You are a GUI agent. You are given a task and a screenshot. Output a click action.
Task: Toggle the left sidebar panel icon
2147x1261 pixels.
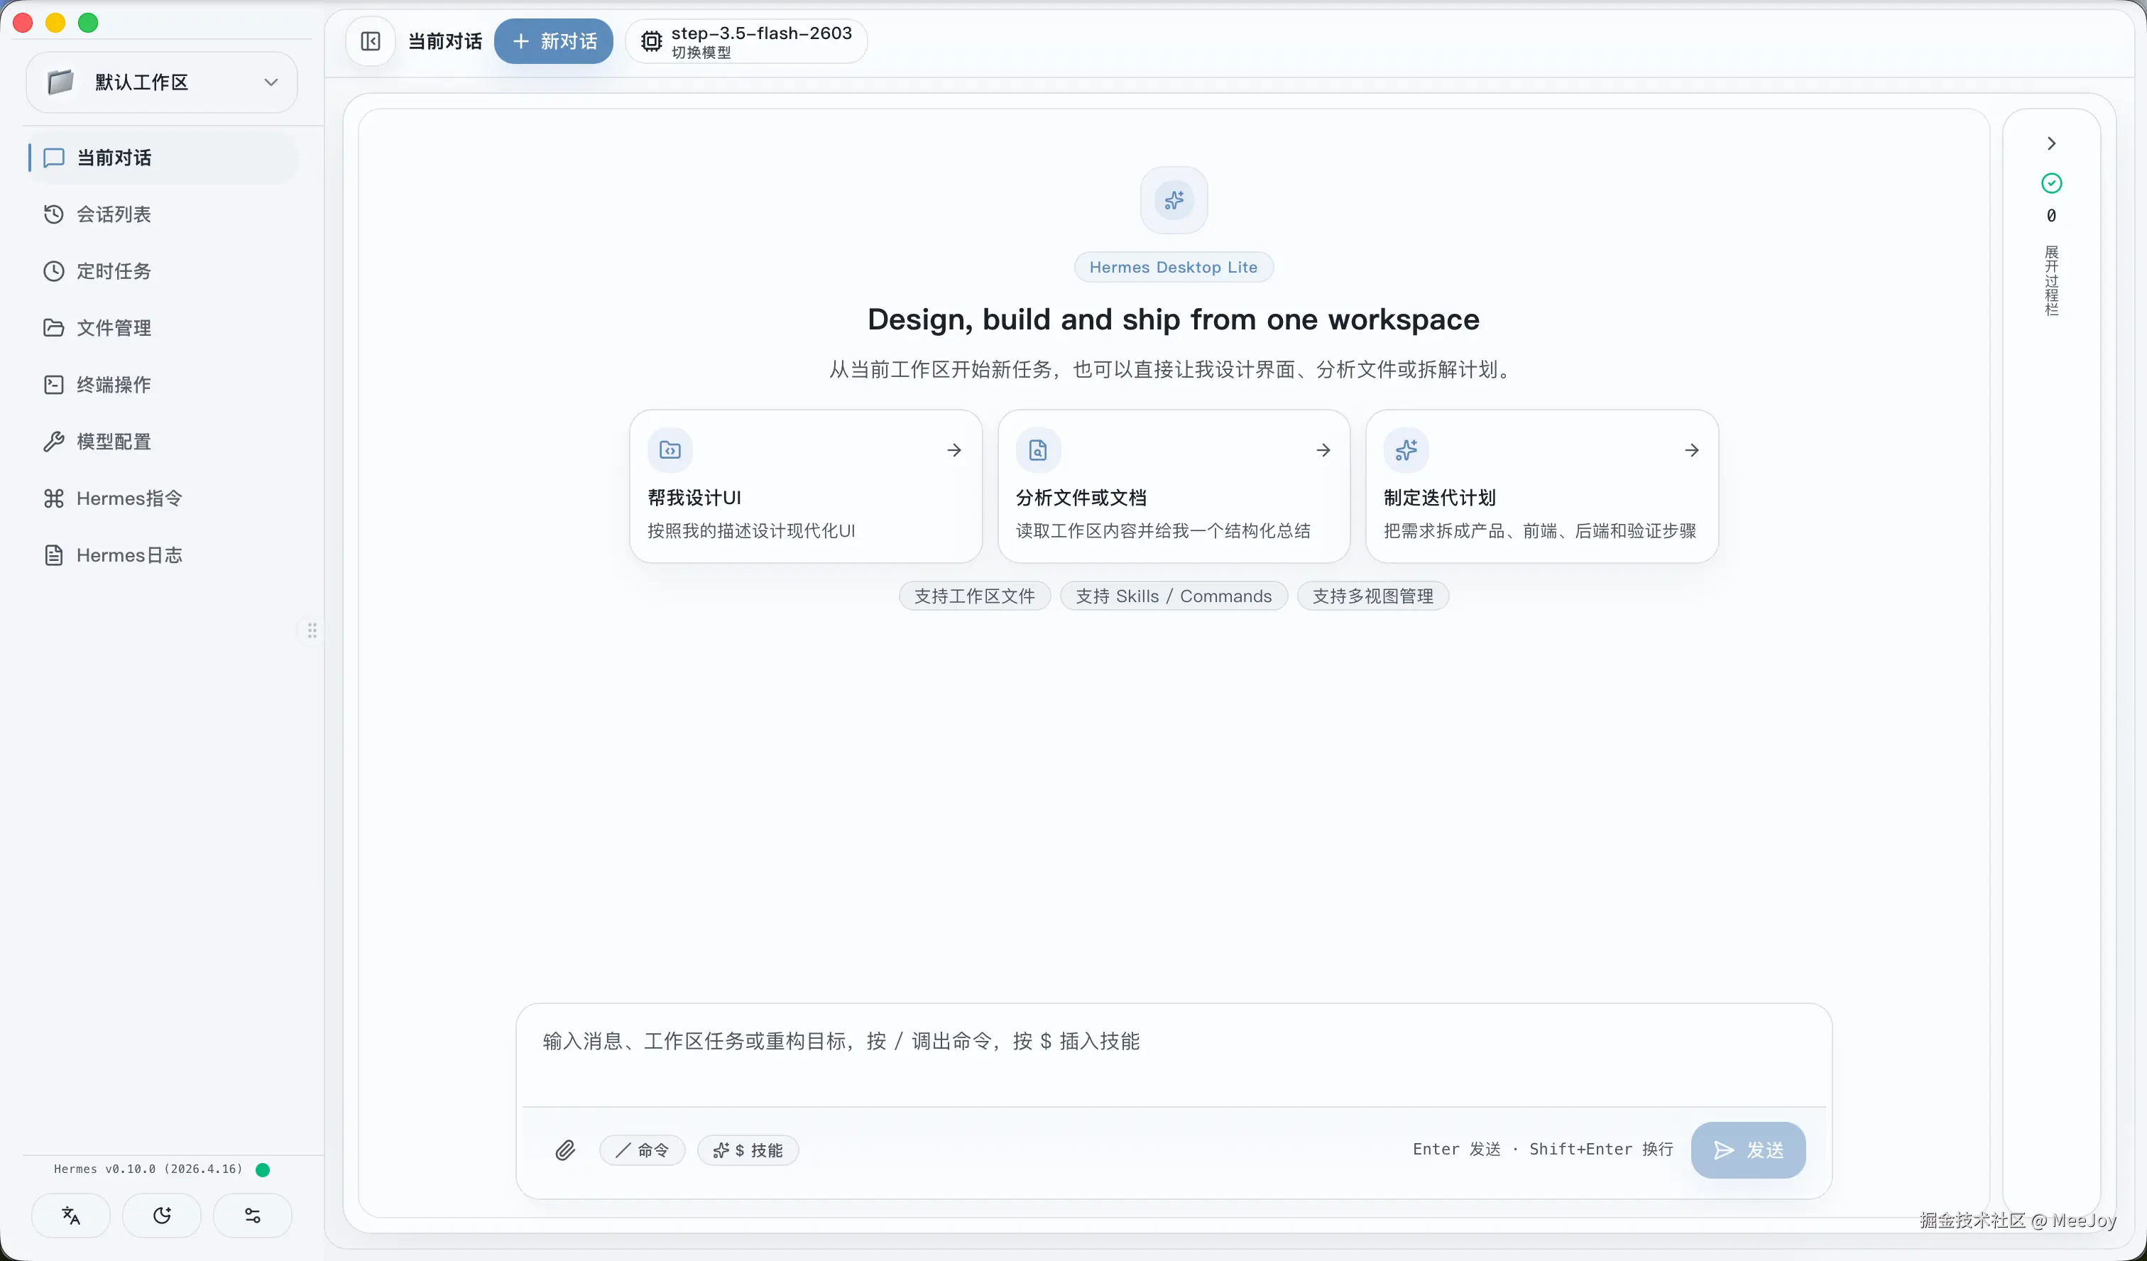(371, 41)
